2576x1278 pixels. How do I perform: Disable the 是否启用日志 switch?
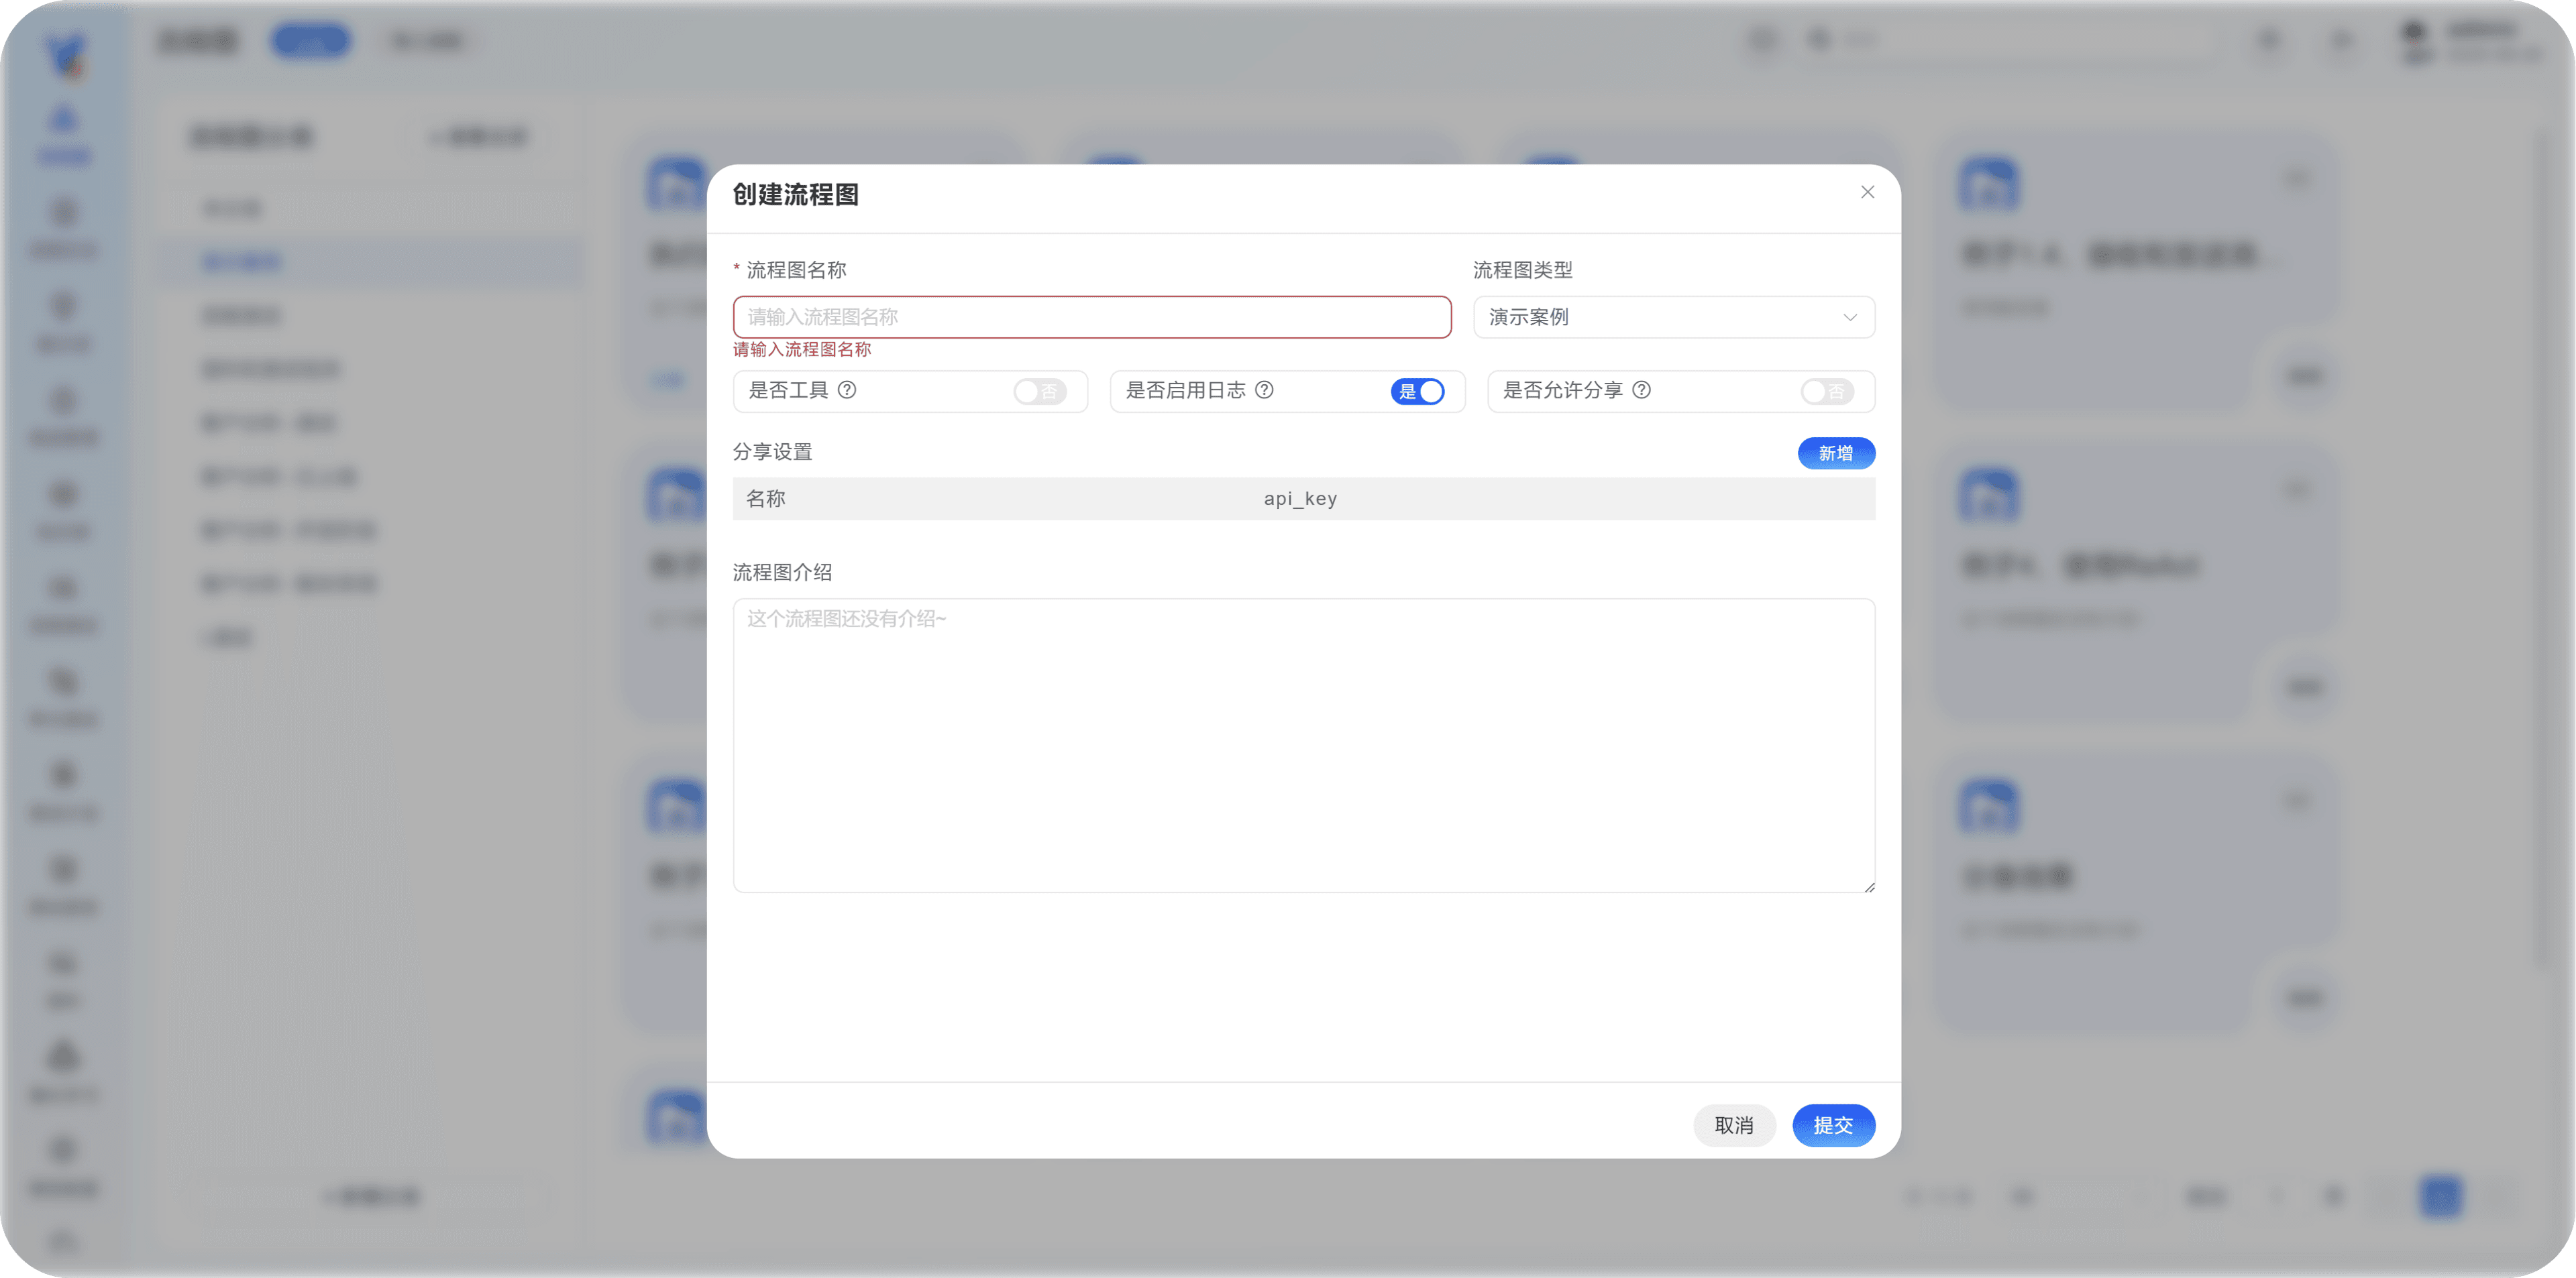[x=1417, y=392]
